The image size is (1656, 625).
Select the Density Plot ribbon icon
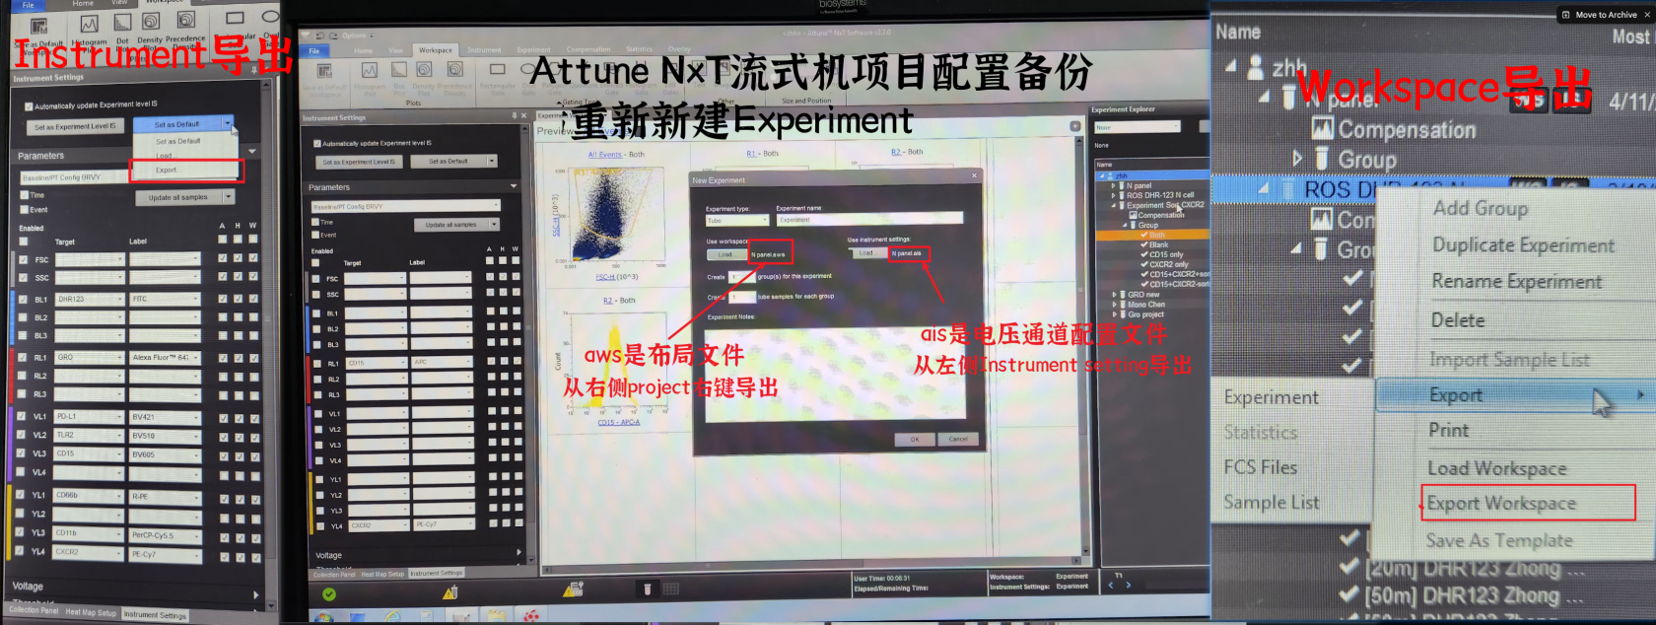[x=151, y=22]
